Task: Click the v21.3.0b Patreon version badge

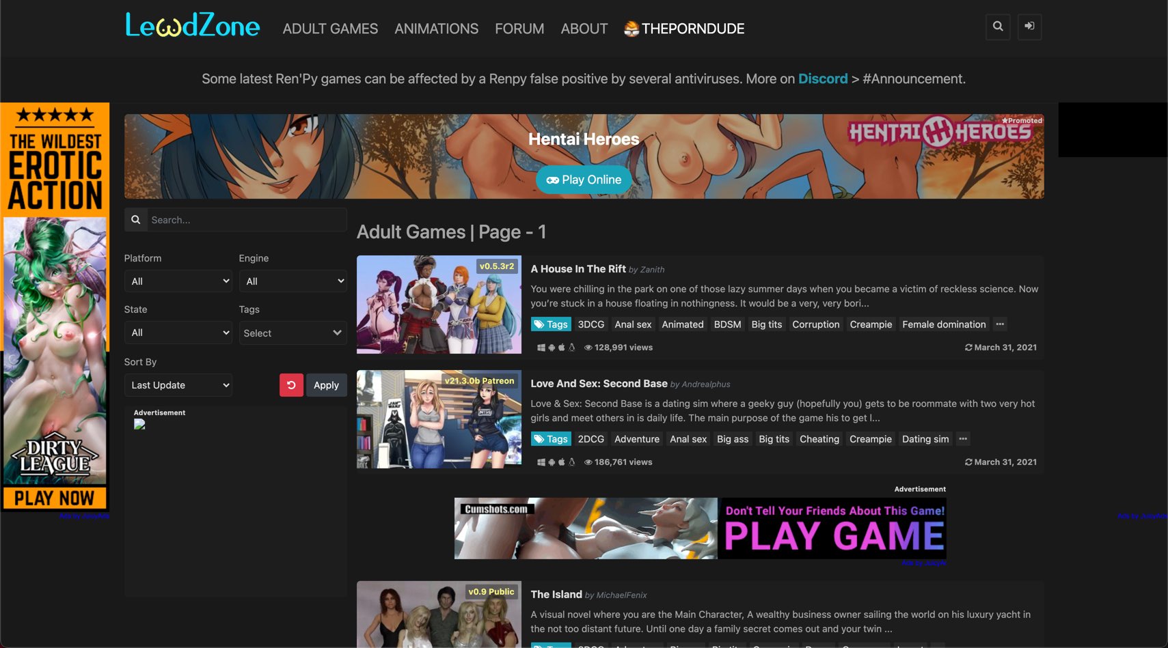Action: [x=479, y=381]
